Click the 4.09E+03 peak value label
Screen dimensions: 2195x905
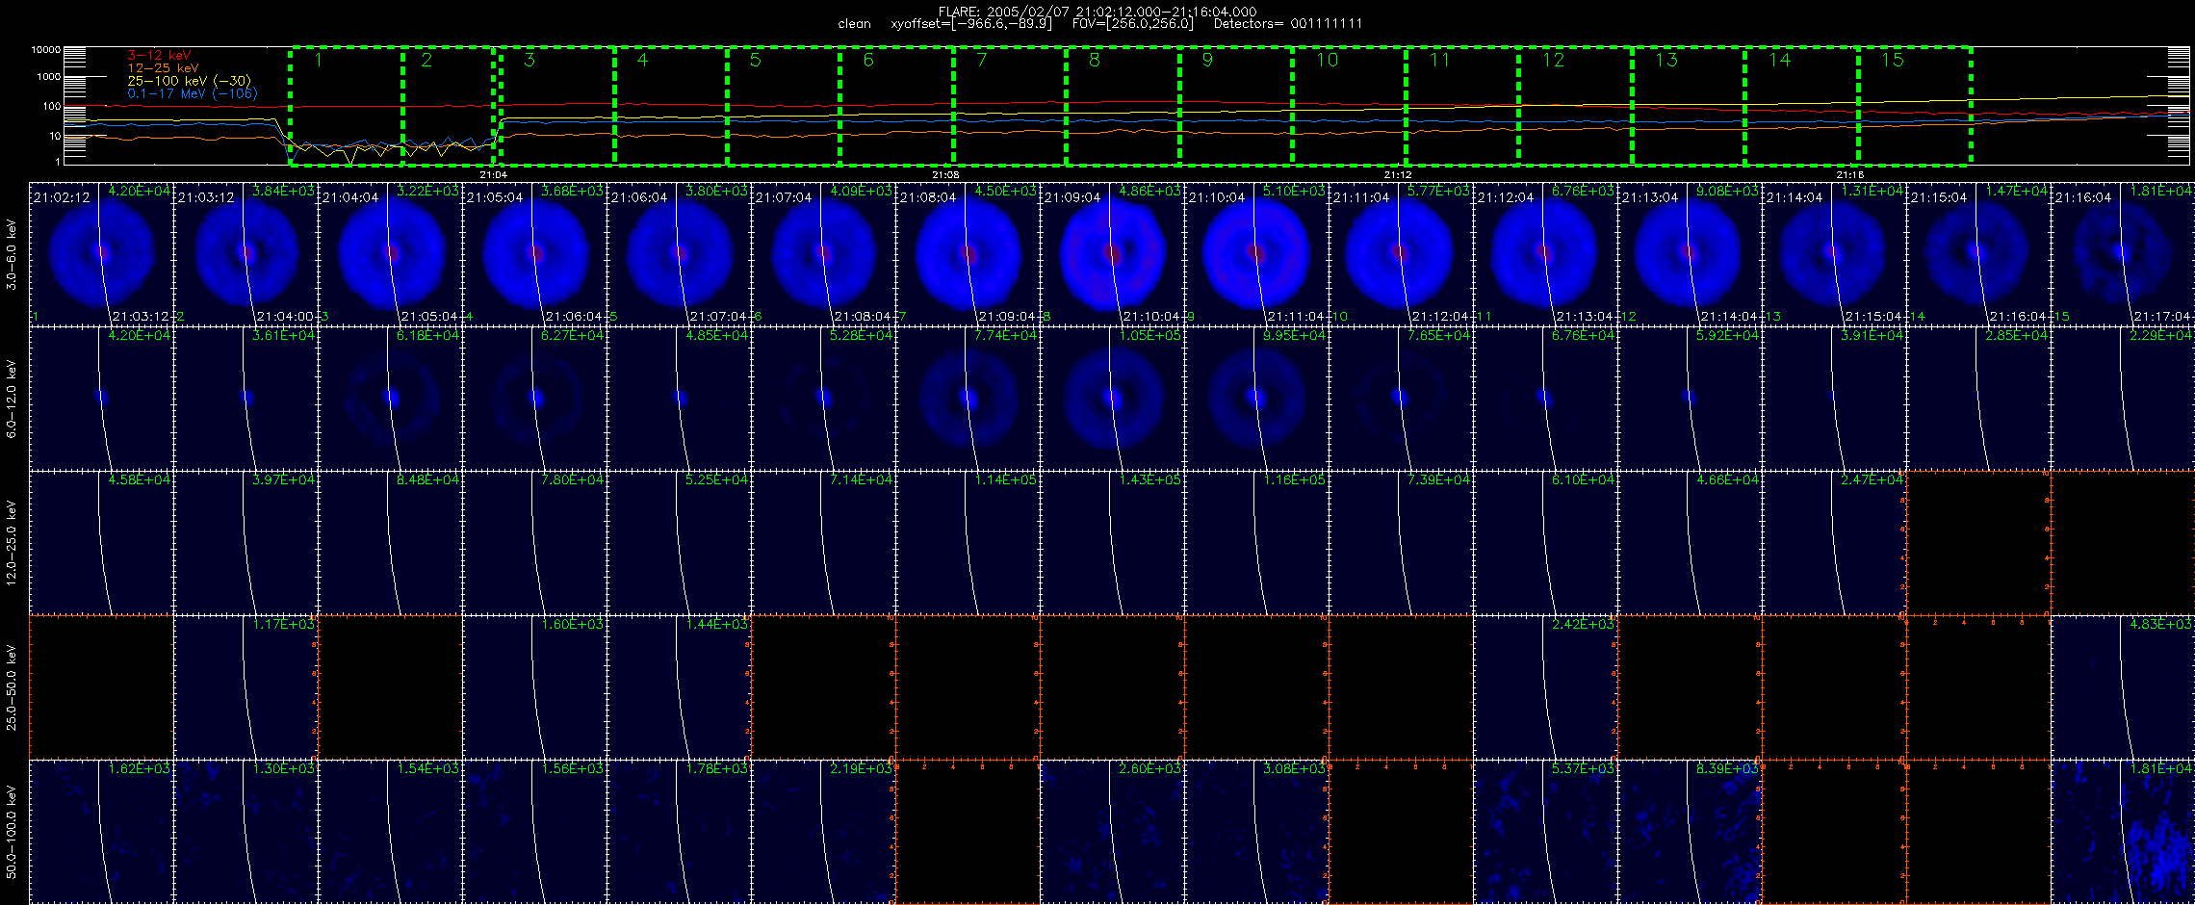[x=861, y=192]
